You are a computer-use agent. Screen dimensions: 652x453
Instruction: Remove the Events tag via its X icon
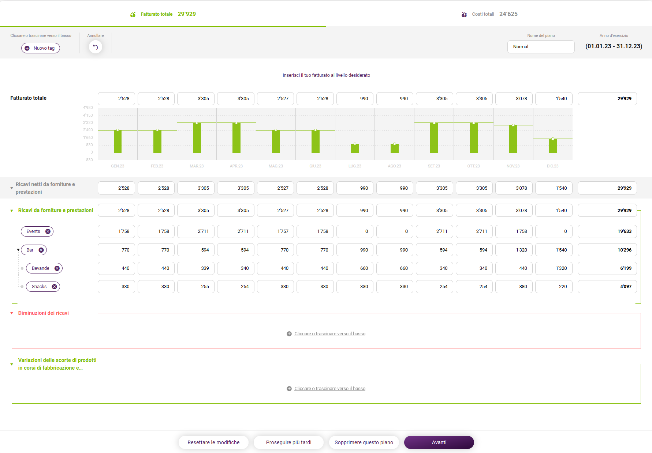click(48, 231)
